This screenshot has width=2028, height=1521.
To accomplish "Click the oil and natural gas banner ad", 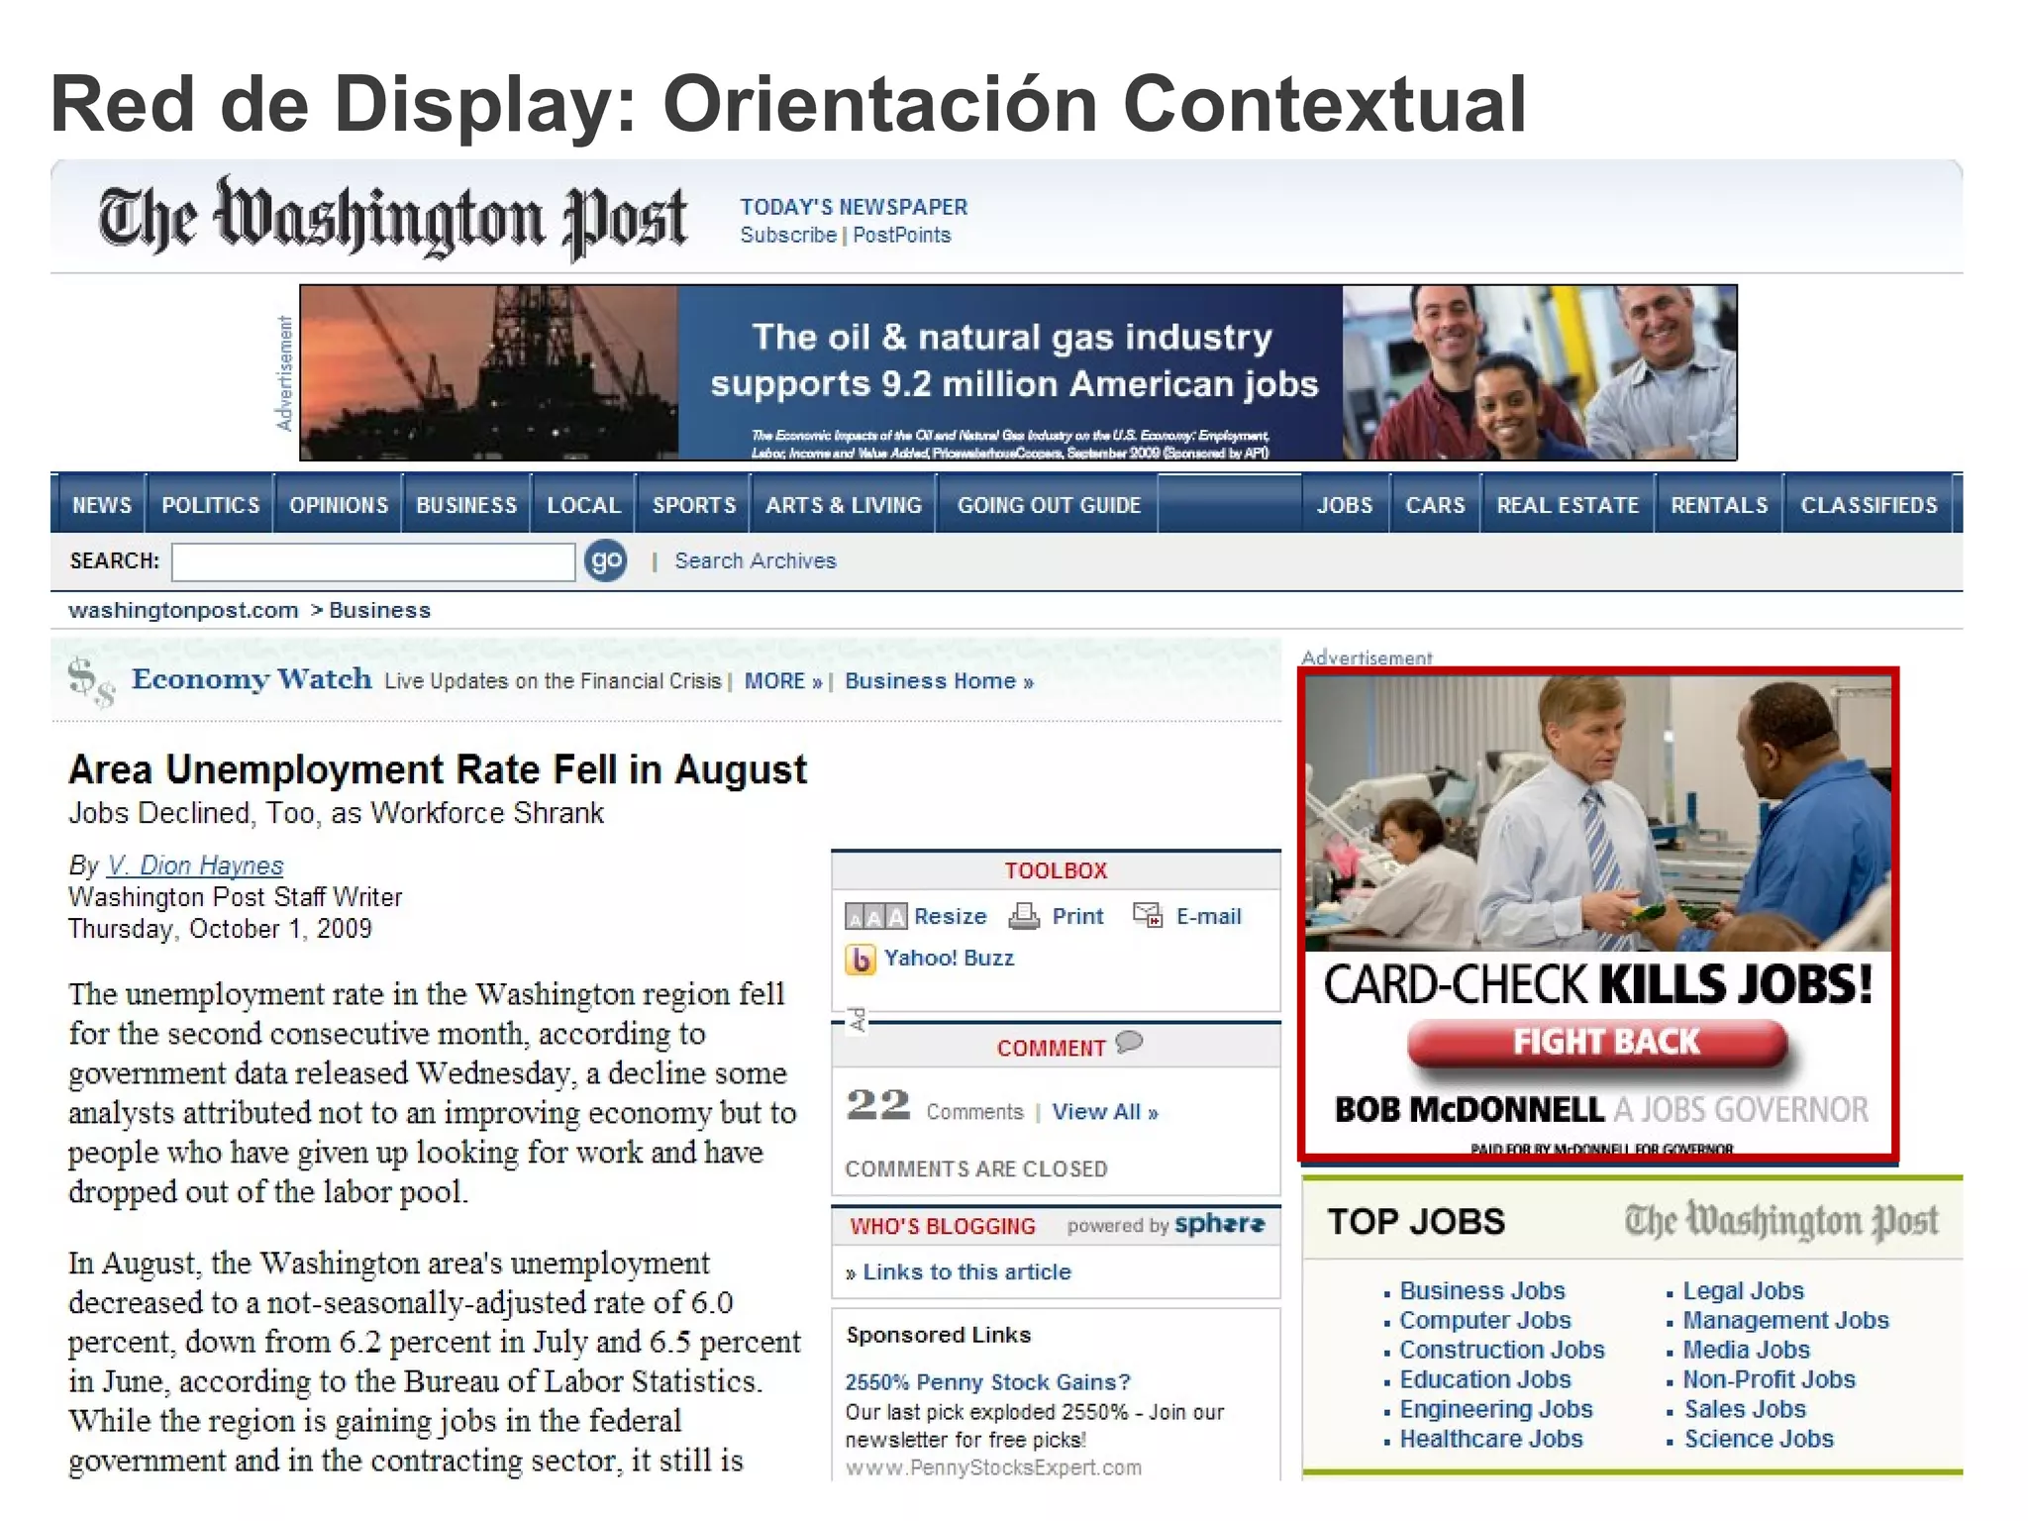I will coord(1018,372).
